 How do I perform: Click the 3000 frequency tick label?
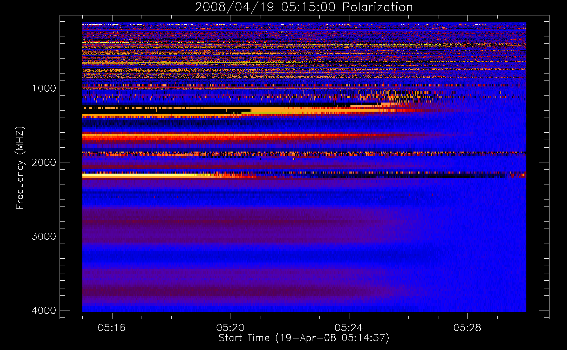tap(44, 236)
